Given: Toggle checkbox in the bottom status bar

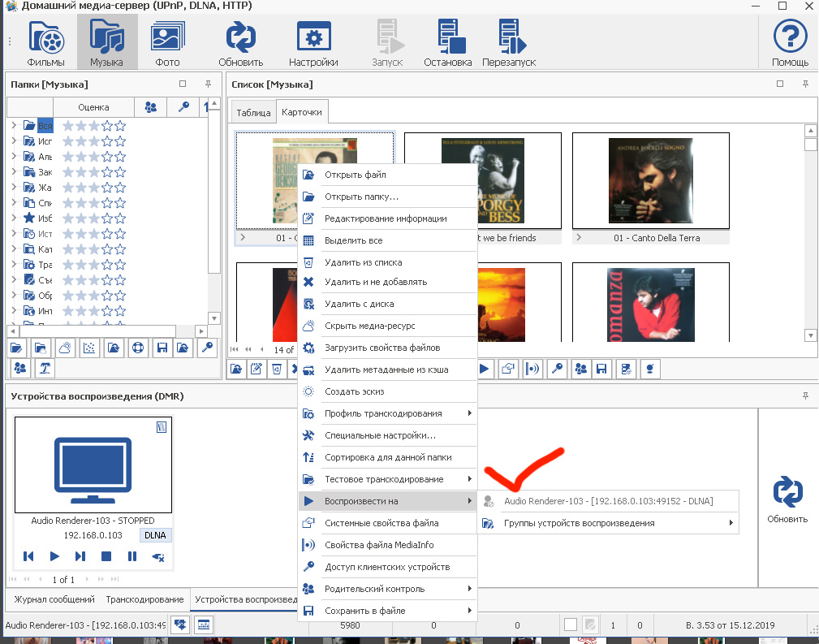Looking at the screenshot, I should click(x=571, y=625).
